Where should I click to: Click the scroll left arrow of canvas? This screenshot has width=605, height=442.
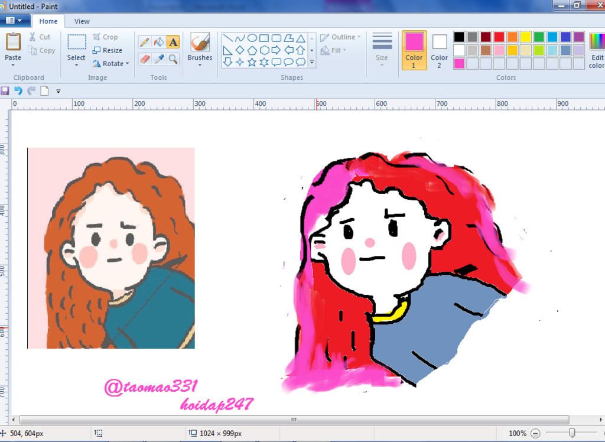point(14,420)
